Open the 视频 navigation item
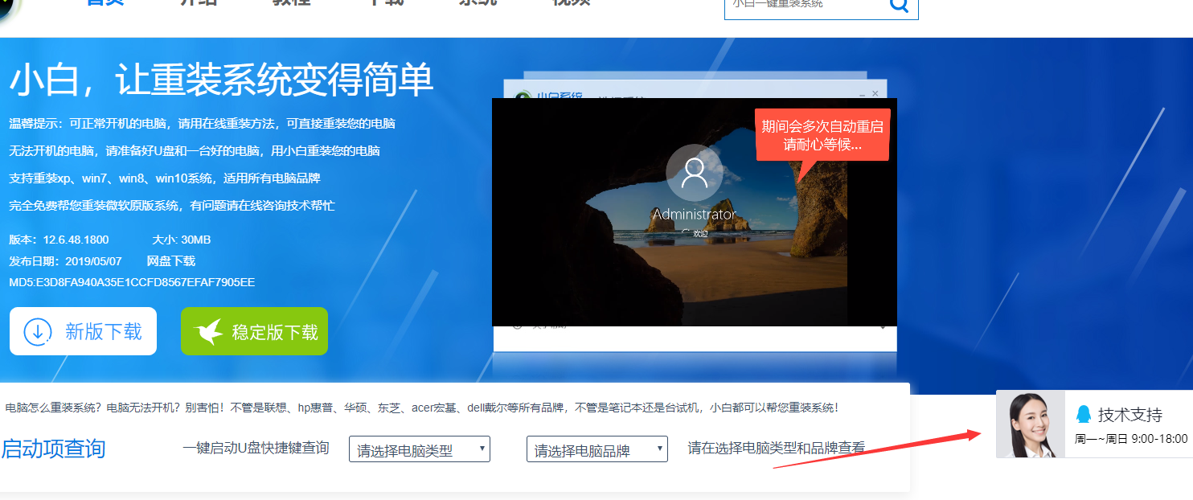 tap(572, 4)
